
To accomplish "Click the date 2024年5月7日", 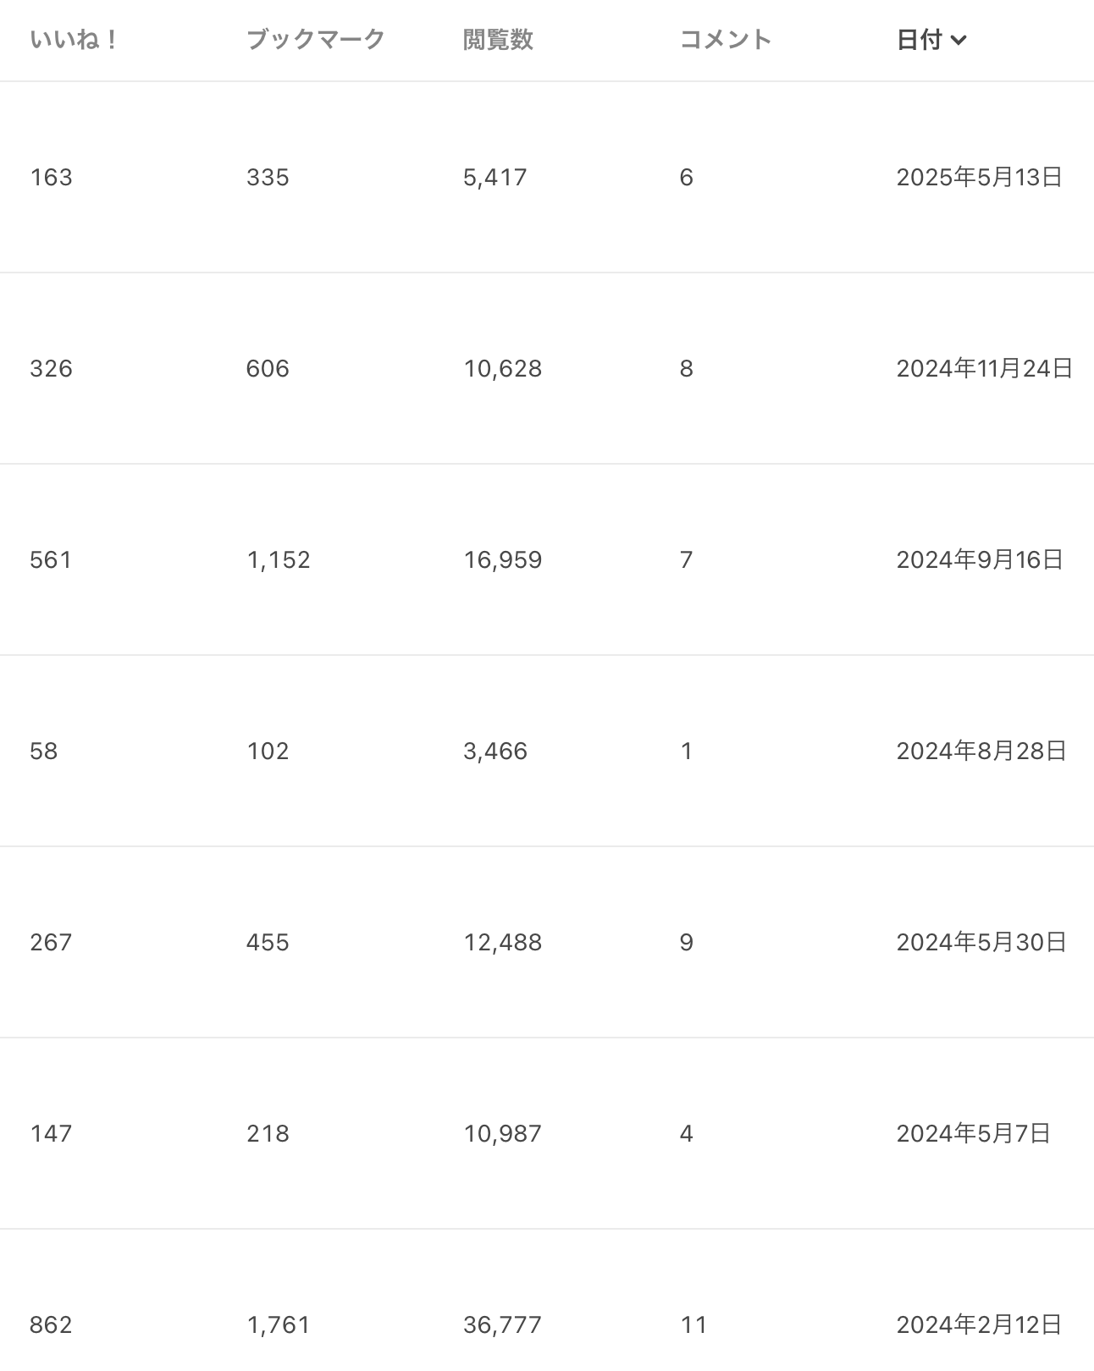I will (x=974, y=1133).
